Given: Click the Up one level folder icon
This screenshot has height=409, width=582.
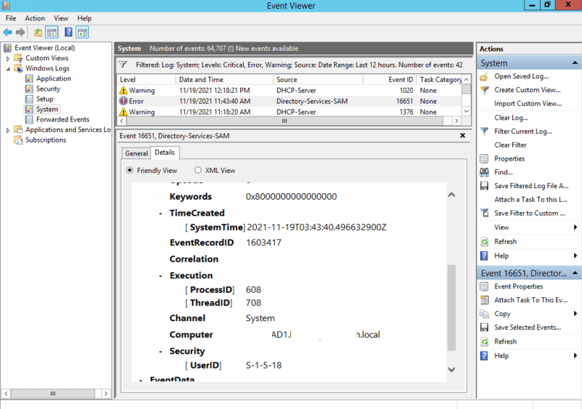Looking at the screenshot, I should (38, 32).
